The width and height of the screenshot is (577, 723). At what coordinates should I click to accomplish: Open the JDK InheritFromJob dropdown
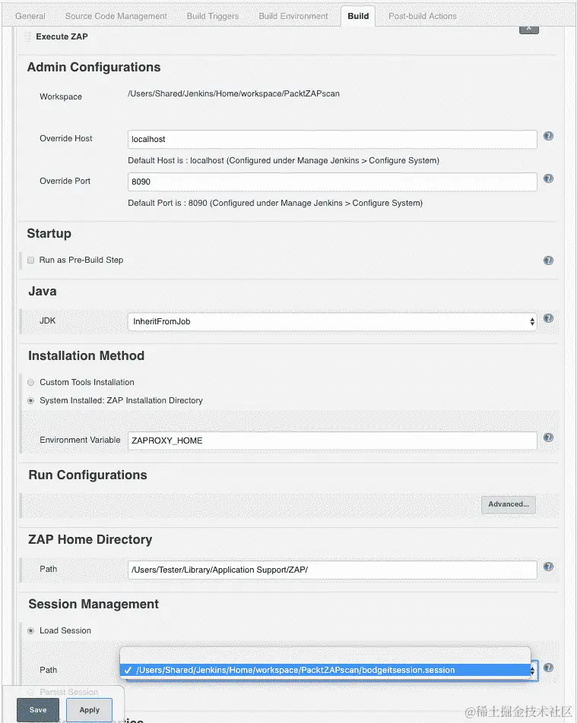[x=332, y=321]
